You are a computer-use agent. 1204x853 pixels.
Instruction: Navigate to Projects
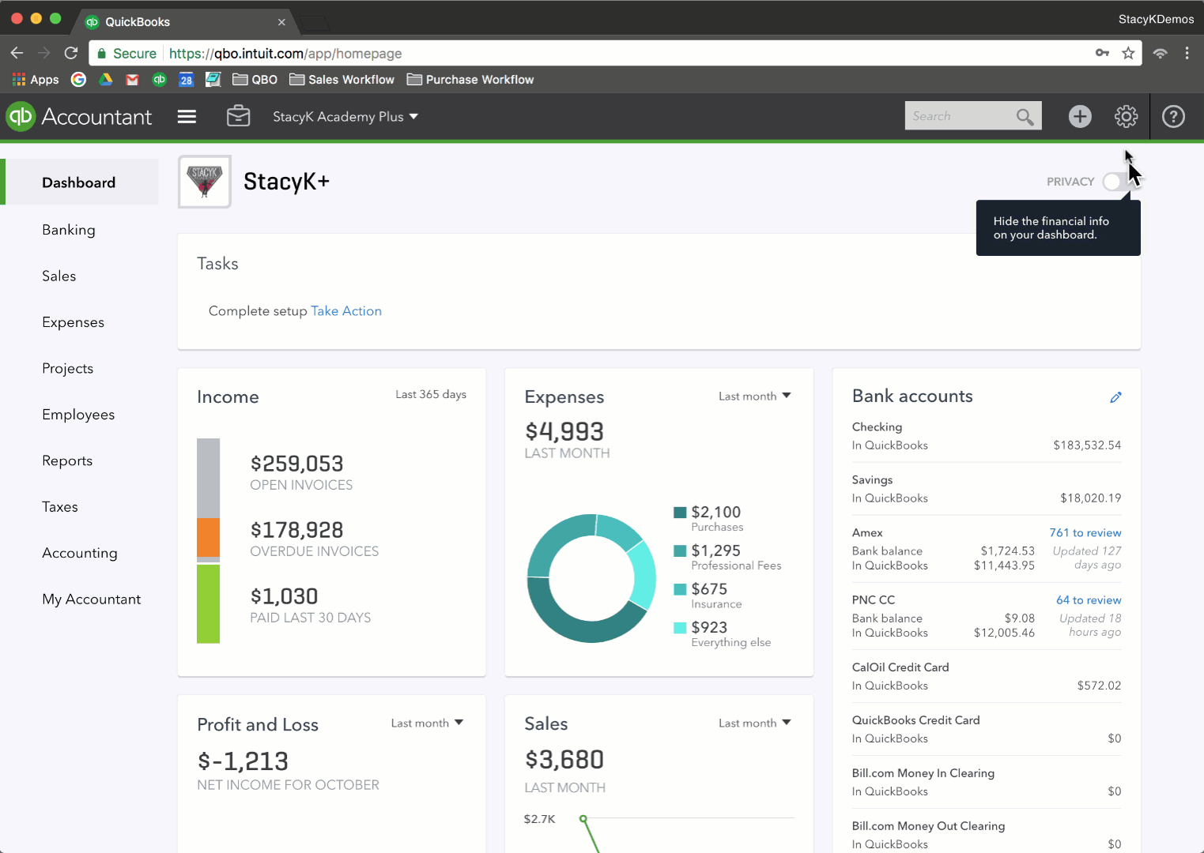[x=68, y=368]
